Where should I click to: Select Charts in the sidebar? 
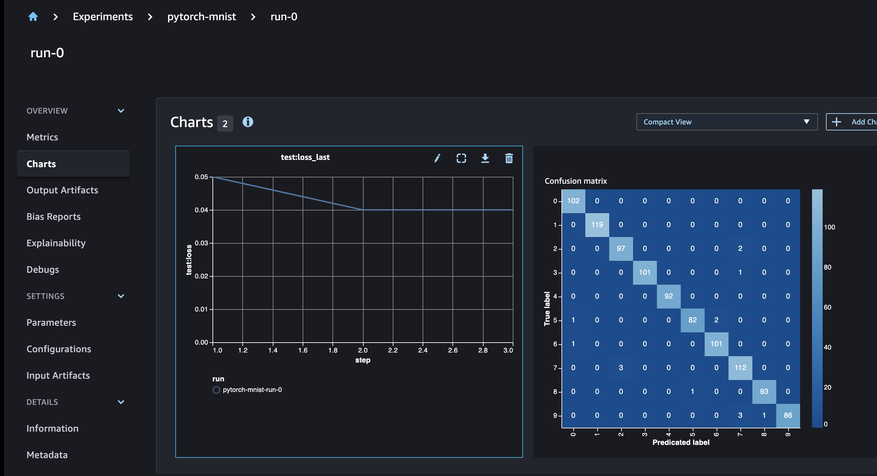[x=73, y=164]
